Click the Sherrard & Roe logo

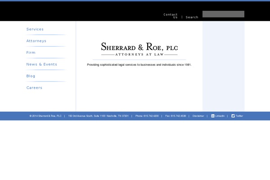point(139,49)
